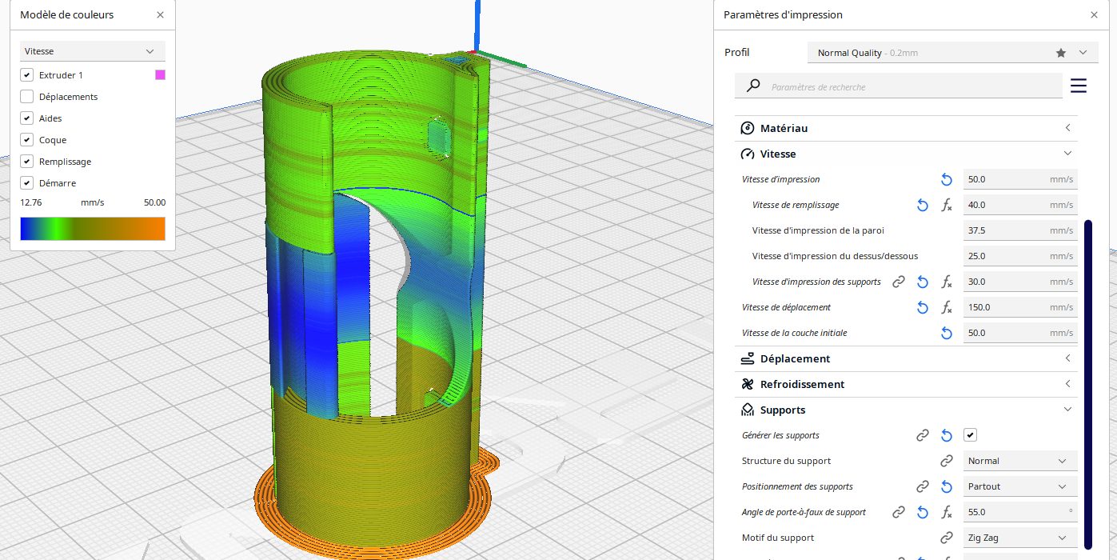This screenshot has height=560, width=1117.
Task: Close the Modèle de couleurs panel
Action: click(160, 15)
